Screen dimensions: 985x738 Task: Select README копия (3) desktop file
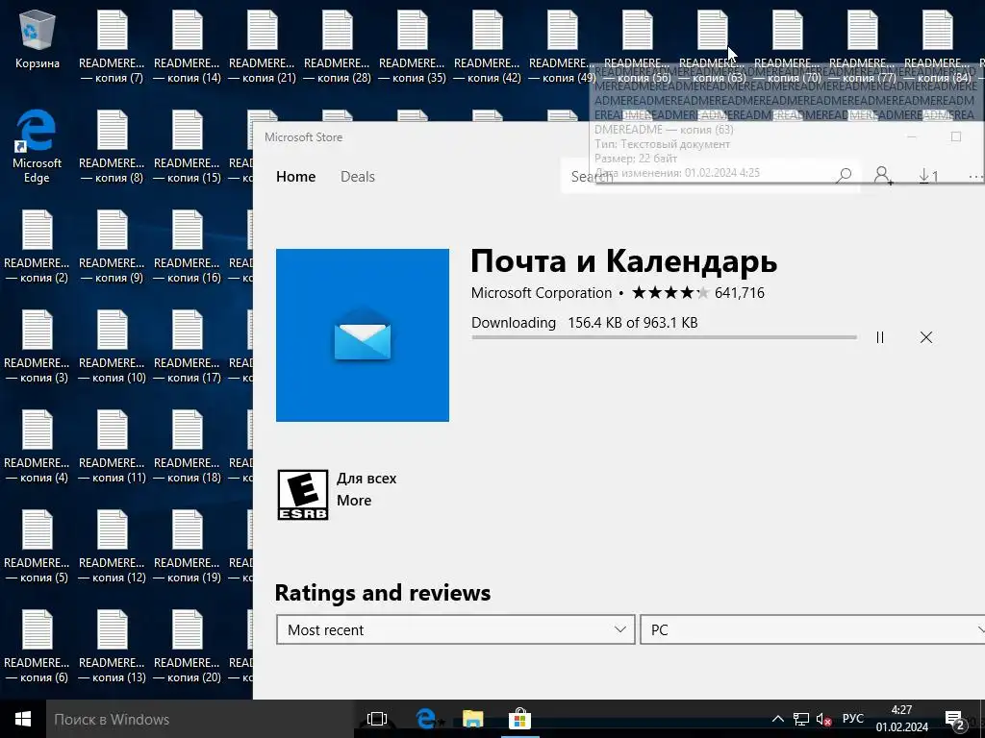click(37, 346)
